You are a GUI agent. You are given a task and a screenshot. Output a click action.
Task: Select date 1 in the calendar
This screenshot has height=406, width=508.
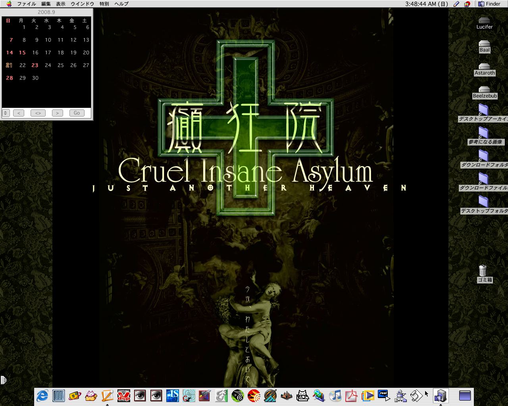(x=24, y=27)
